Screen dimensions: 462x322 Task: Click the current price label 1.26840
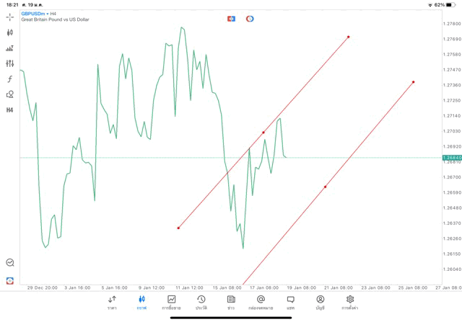[x=452, y=157]
